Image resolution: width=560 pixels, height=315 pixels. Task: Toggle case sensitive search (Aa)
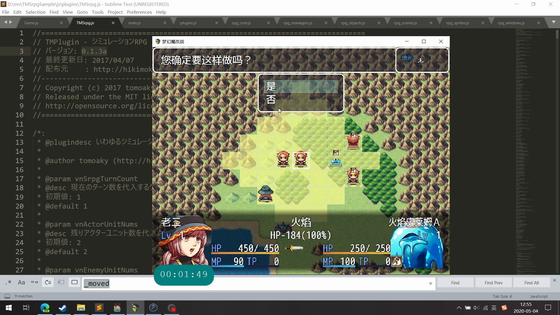click(21, 282)
